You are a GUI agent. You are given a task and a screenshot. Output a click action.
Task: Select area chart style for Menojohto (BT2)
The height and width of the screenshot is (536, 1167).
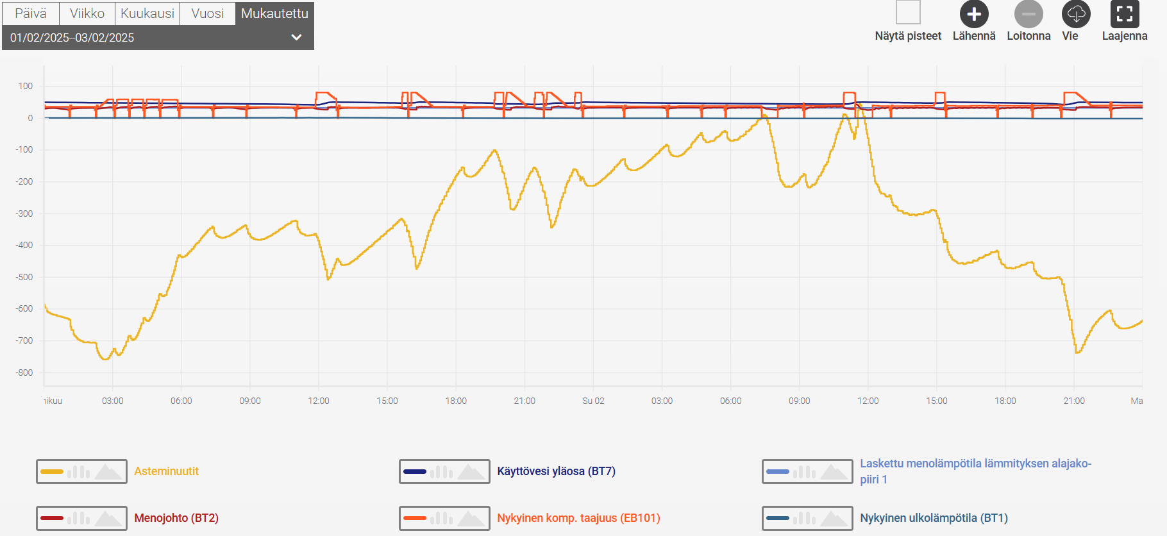click(108, 518)
